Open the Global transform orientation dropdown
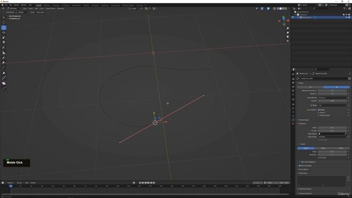352x198 pixels. point(134,9)
